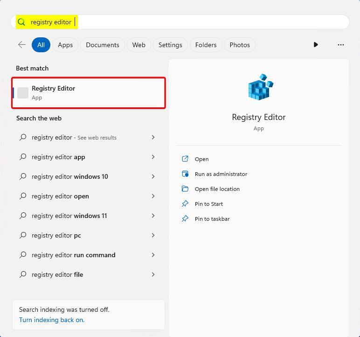This screenshot has height=337, width=360.
Task: Click Open in the Registry Editor panel
Action: [x=201, y=159]
